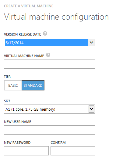Image resolution: width=116 pixels, height=164 pixels.
Task: Click into the New Password box
Action: click(x=26, y=151)
